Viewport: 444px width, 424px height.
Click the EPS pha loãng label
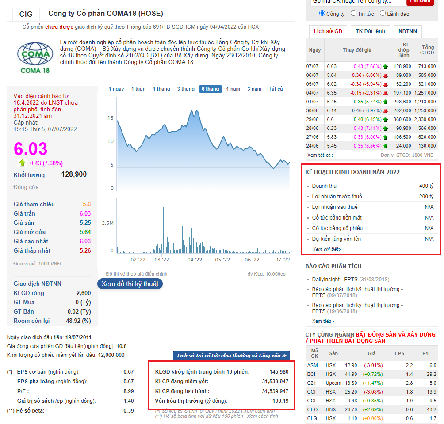point(36,381)
